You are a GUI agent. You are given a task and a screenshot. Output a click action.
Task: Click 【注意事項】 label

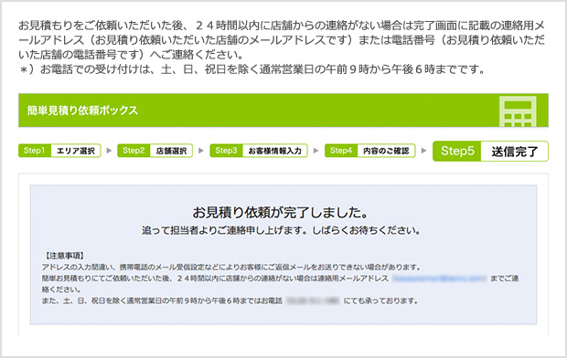tap(64, 256)
